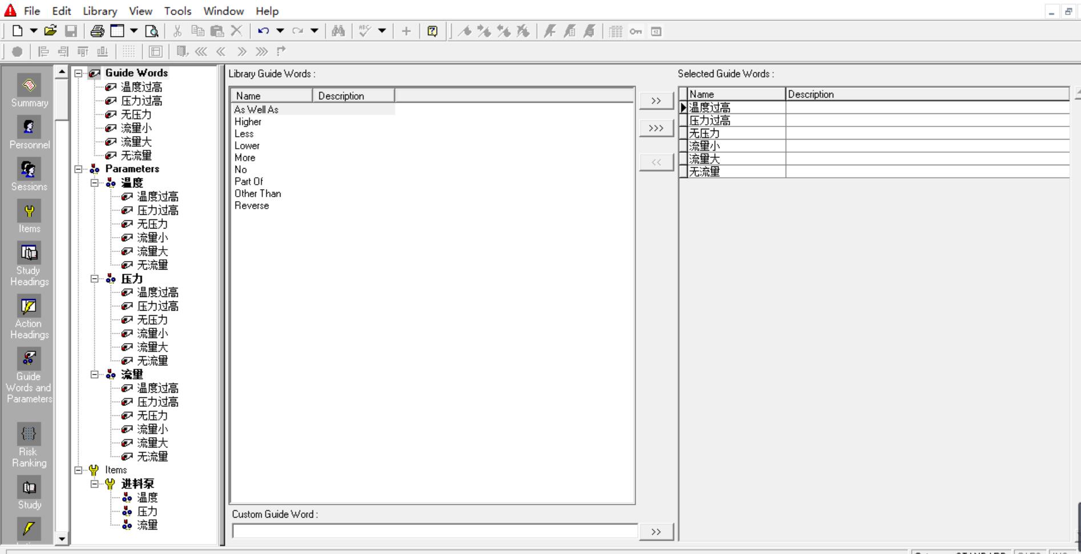The width and height of the screenshot is (1081, 554).
Task: Open the Library menu
Action: [100, 11]
